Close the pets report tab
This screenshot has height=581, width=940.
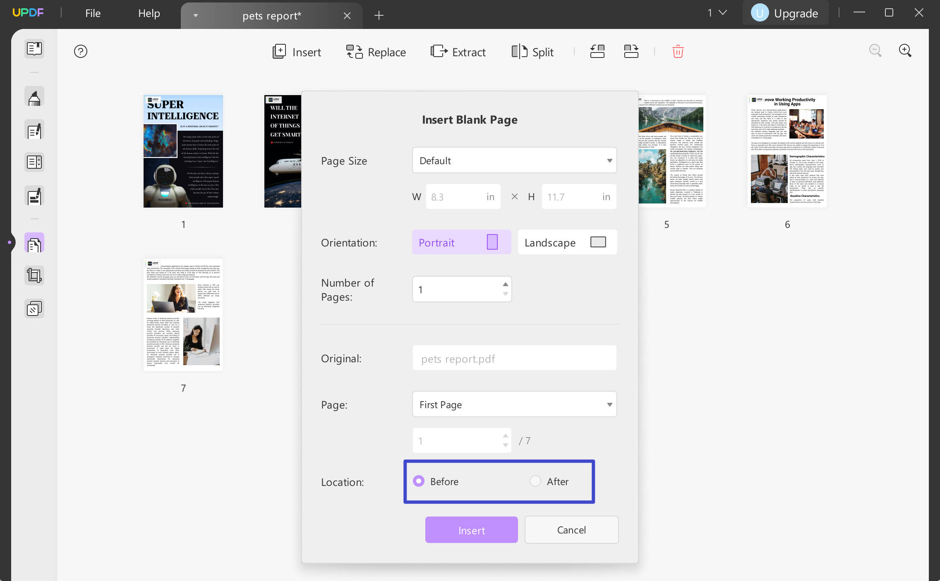pos(347,15)
